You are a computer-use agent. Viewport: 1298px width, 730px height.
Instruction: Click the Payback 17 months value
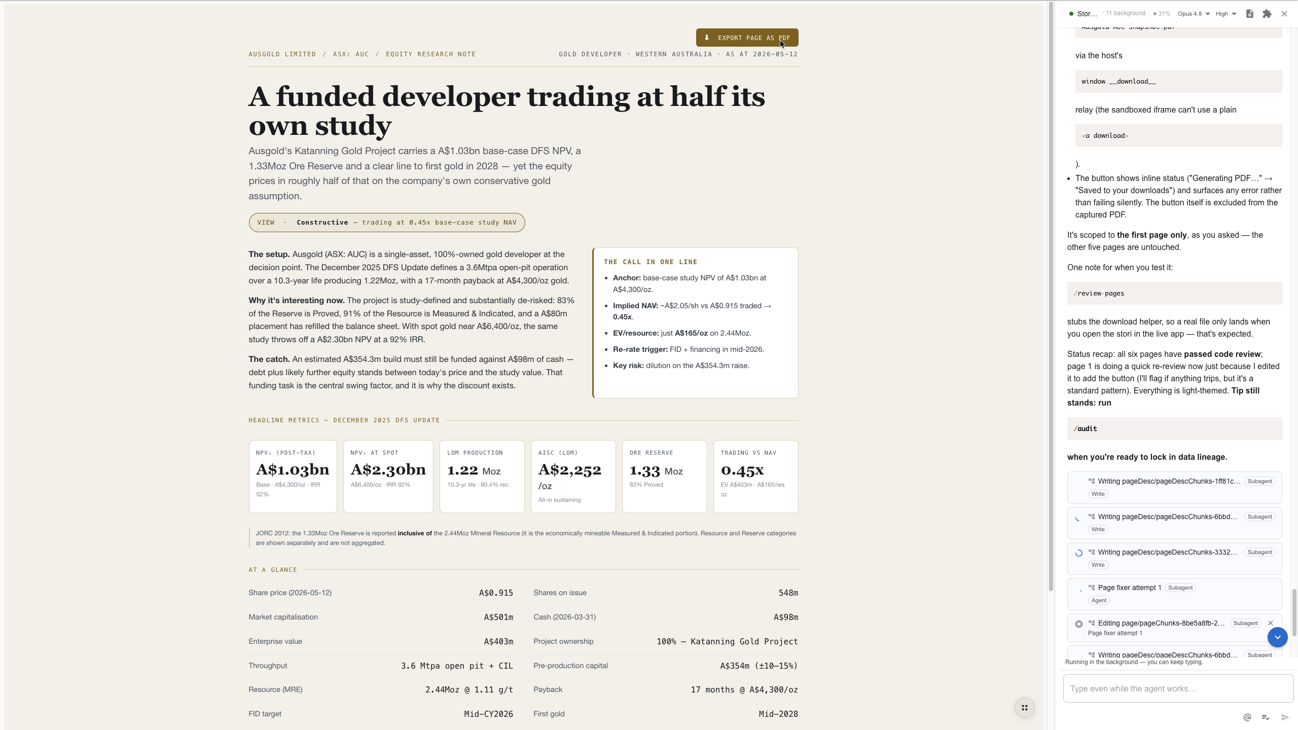tap(744, 689)
